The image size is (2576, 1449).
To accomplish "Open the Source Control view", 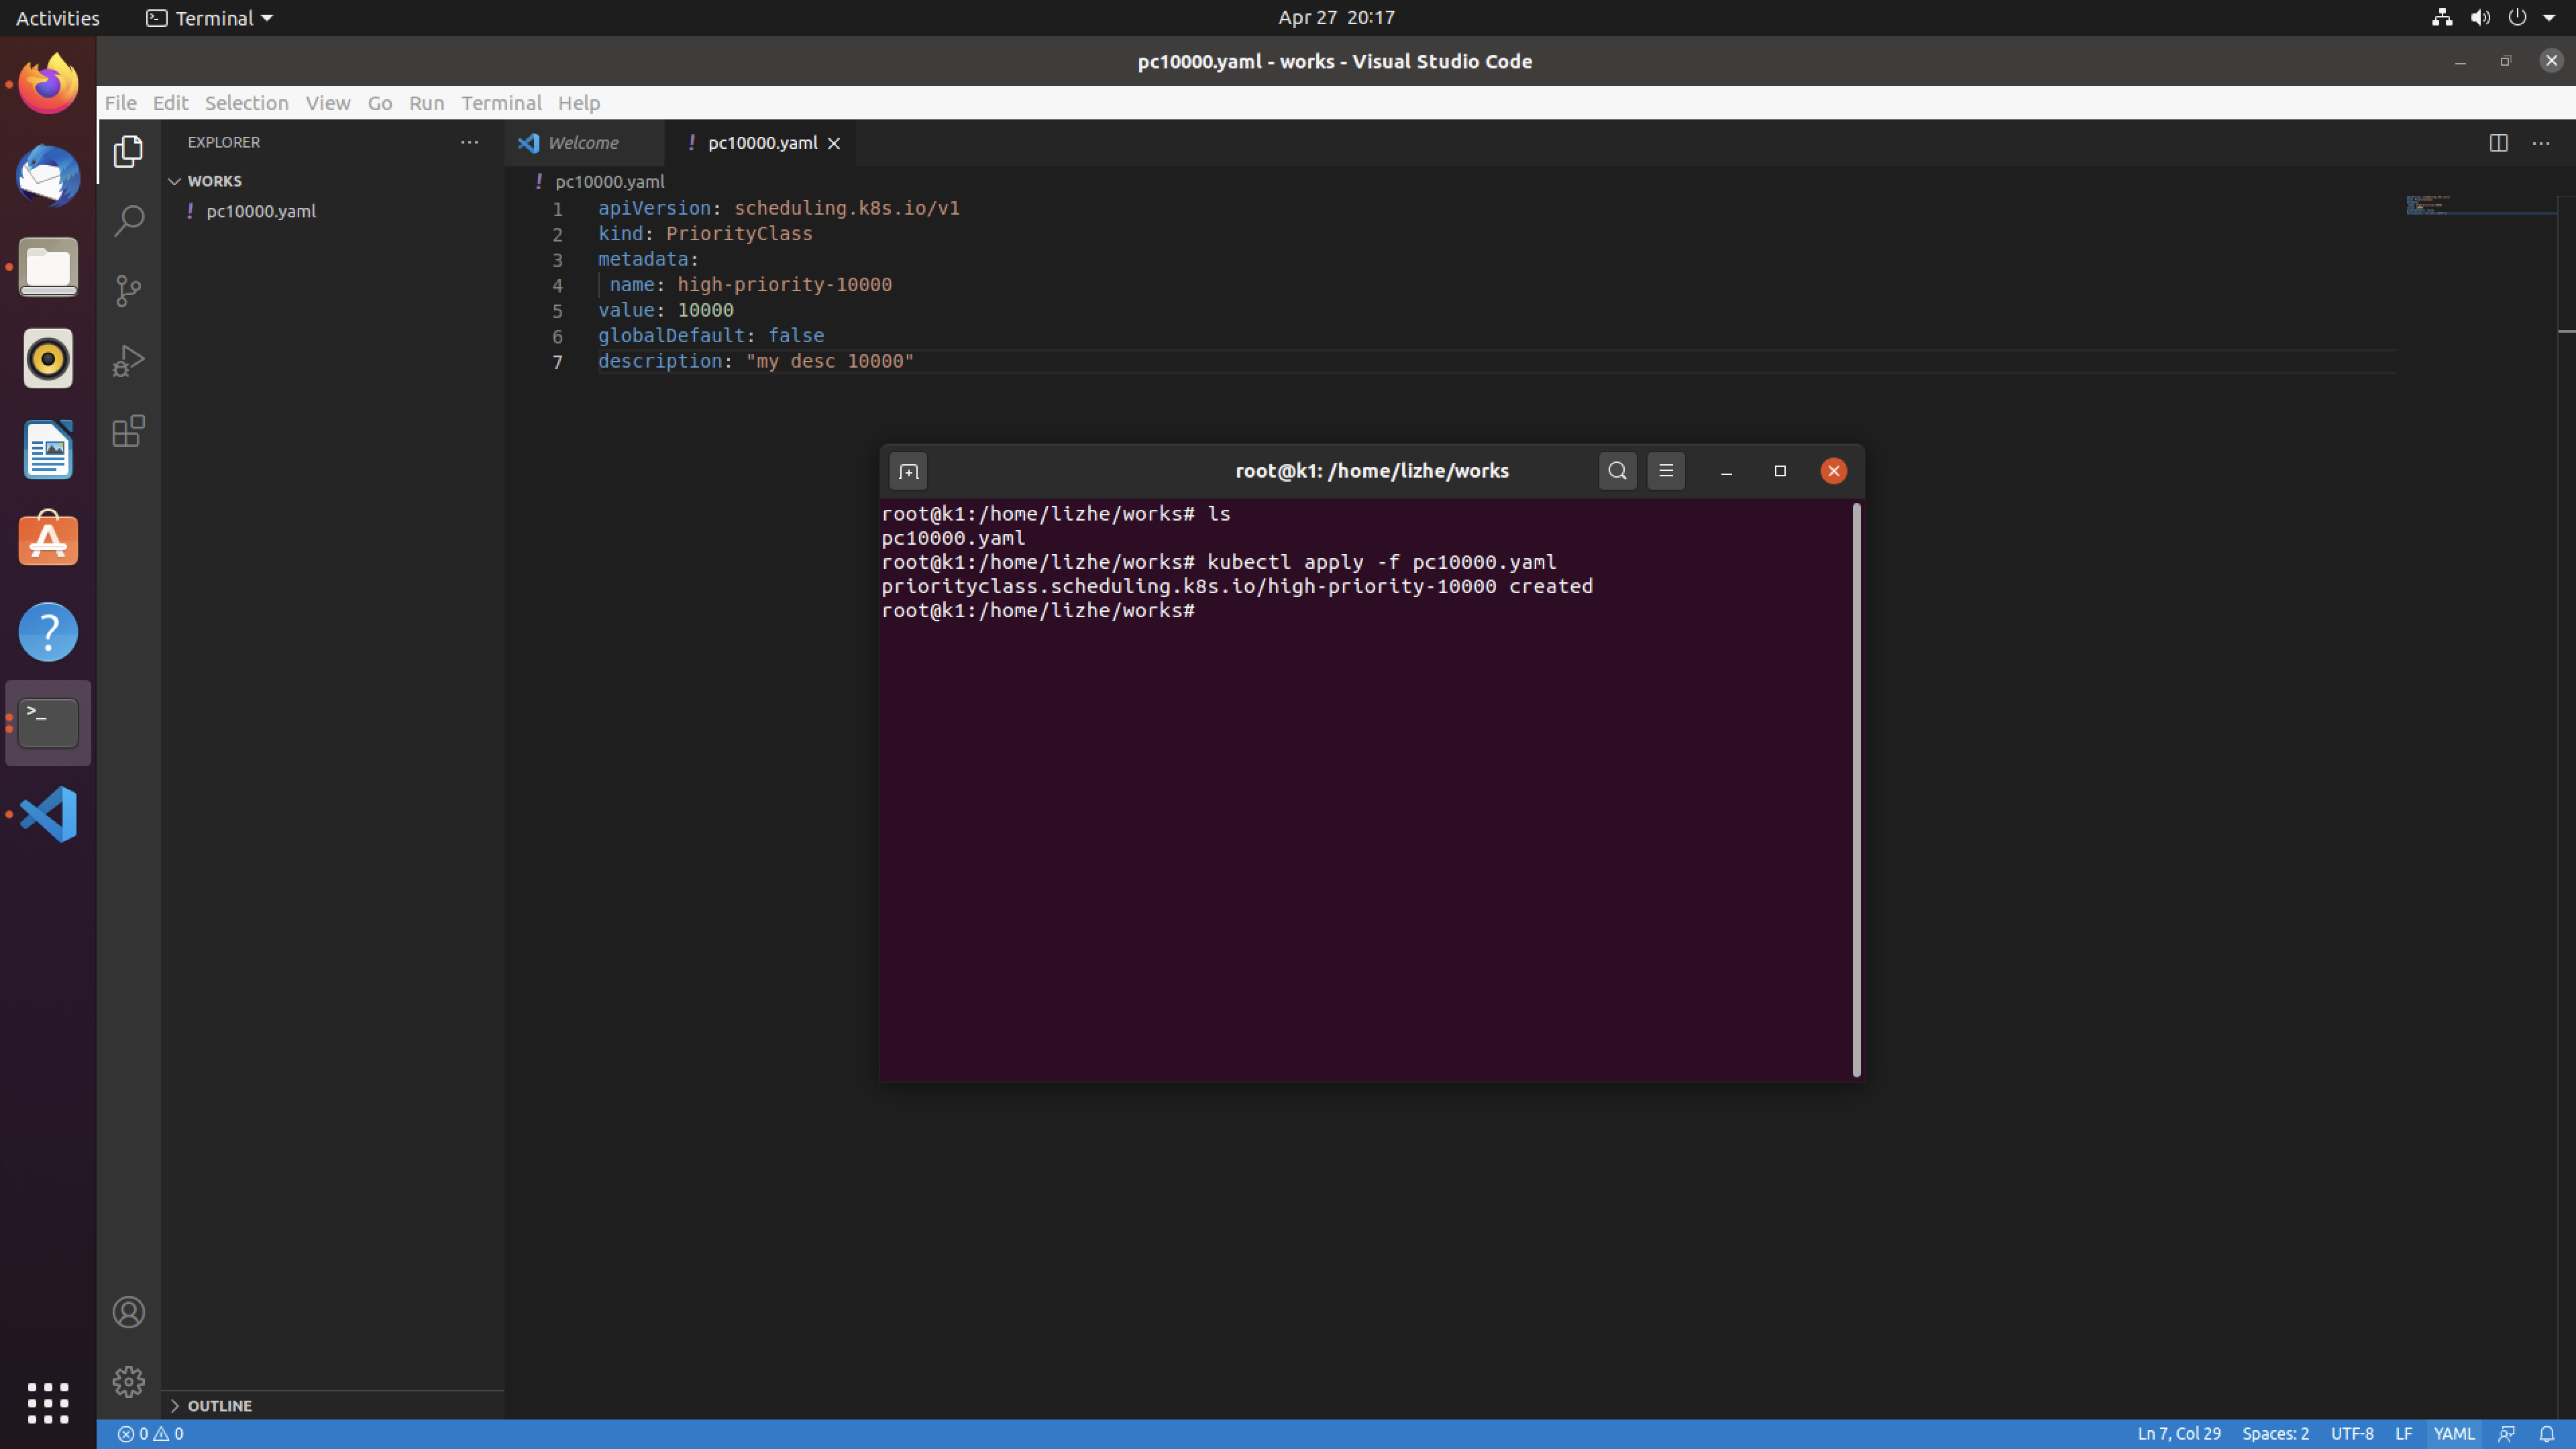I will tap(128, 291).
